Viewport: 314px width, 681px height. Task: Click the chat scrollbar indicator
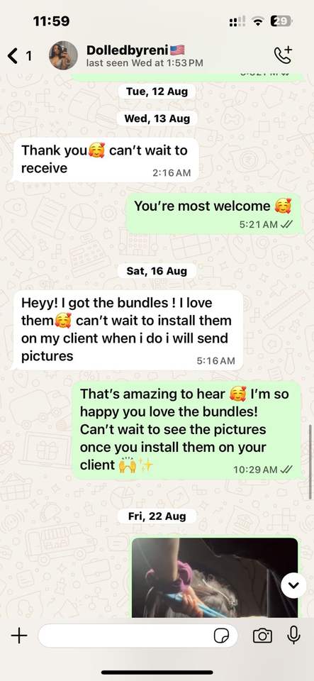coord(310,461)
